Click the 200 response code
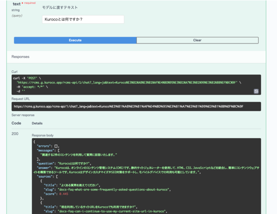277x214 pixels. click(x=16, y=133)
